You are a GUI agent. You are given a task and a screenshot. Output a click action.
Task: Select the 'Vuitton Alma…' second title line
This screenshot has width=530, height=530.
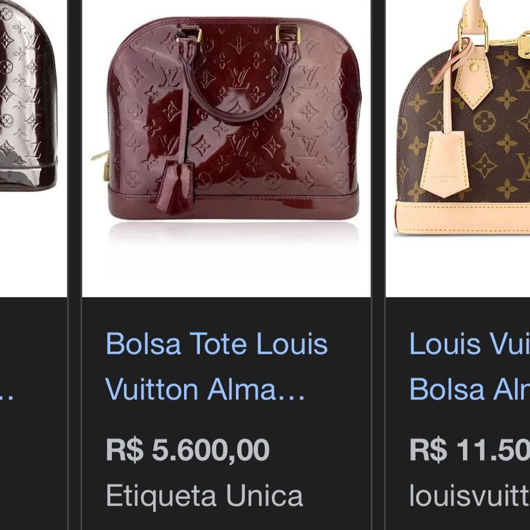pos(205,390)
